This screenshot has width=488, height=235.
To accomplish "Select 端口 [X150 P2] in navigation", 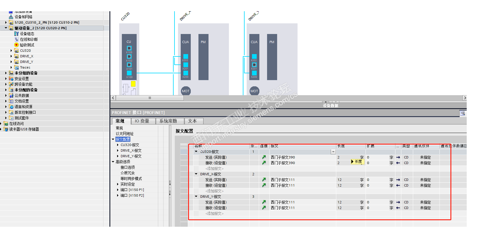I will coord(132,195).
